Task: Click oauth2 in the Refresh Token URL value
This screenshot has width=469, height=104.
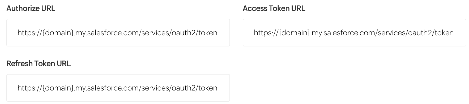Action: tap(184, 88)
